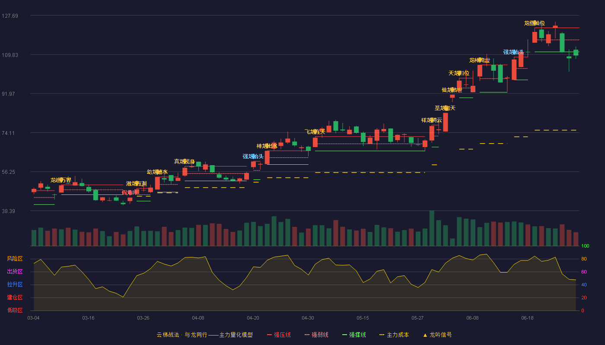
Task: Click the 龙巡万界 signal marker
Action: click(x=61, y=180)
